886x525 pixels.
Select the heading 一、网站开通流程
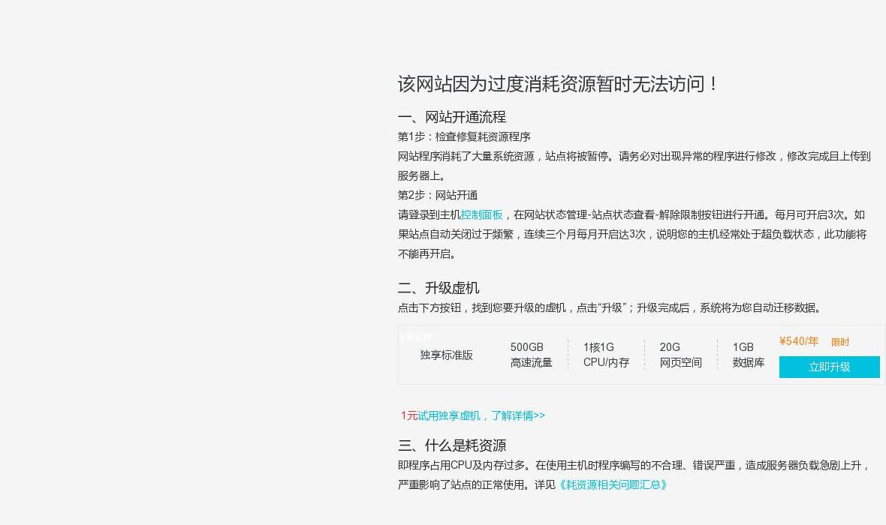point(452,117)
